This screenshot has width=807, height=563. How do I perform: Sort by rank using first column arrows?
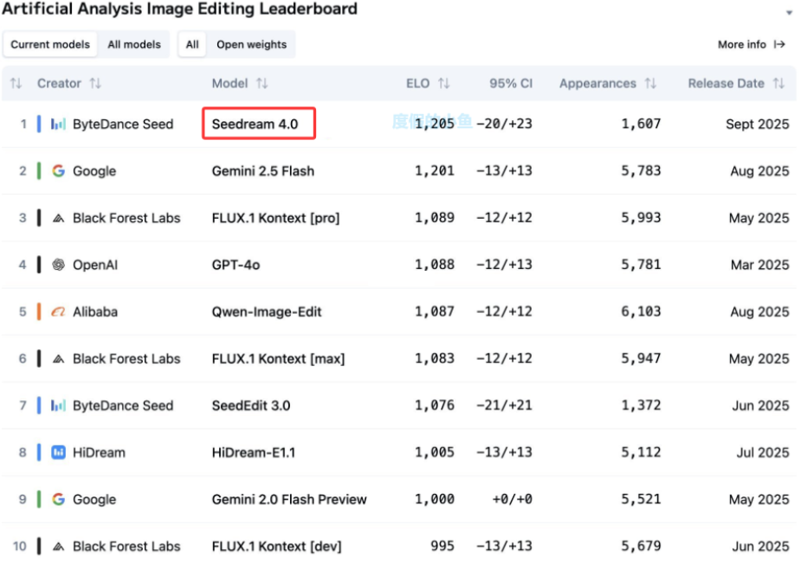click(16, 83)
